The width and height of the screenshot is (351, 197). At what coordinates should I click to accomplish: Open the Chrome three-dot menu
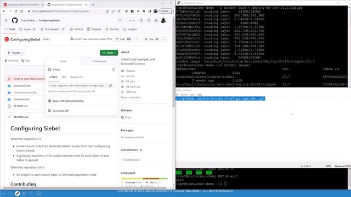tap(172, 11)
